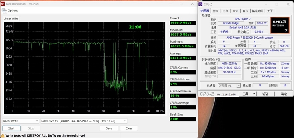Switch to the 主板 tab in CPU-Z
The height and width of the screenshot is (138, 294).
tap(215, 11)
